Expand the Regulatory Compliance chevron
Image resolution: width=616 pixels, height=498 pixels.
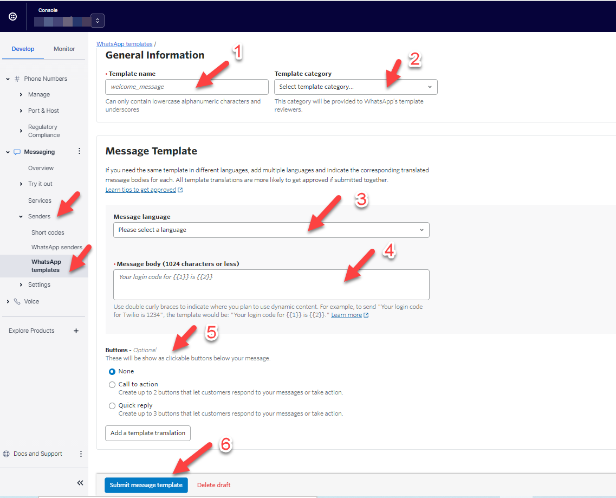click(21, 131)
